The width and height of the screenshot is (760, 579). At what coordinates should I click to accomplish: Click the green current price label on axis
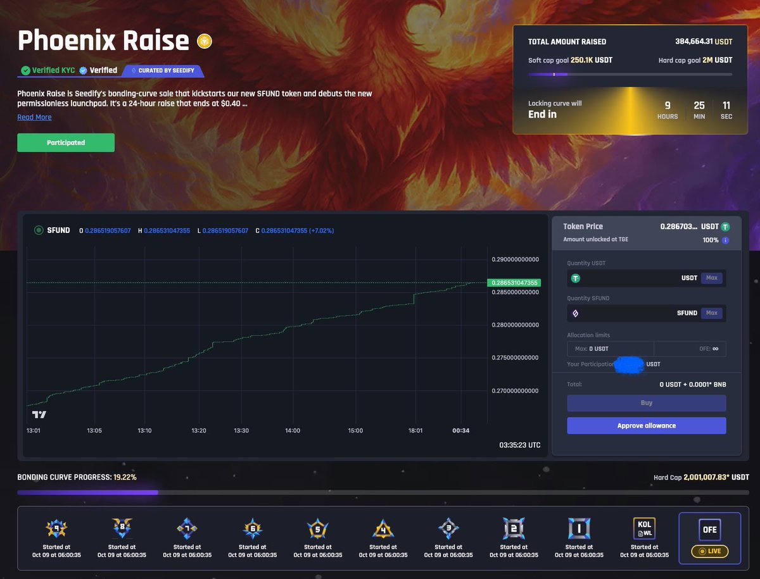513,283
